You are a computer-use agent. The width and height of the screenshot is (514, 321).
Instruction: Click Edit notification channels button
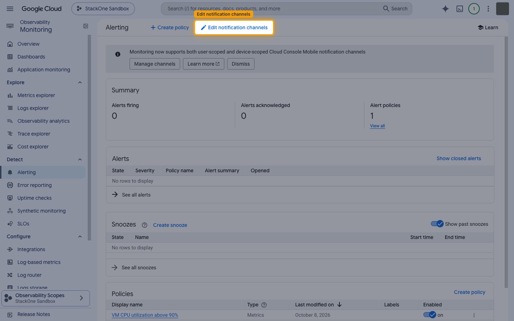pyautogui.click(x=234, y=27)
